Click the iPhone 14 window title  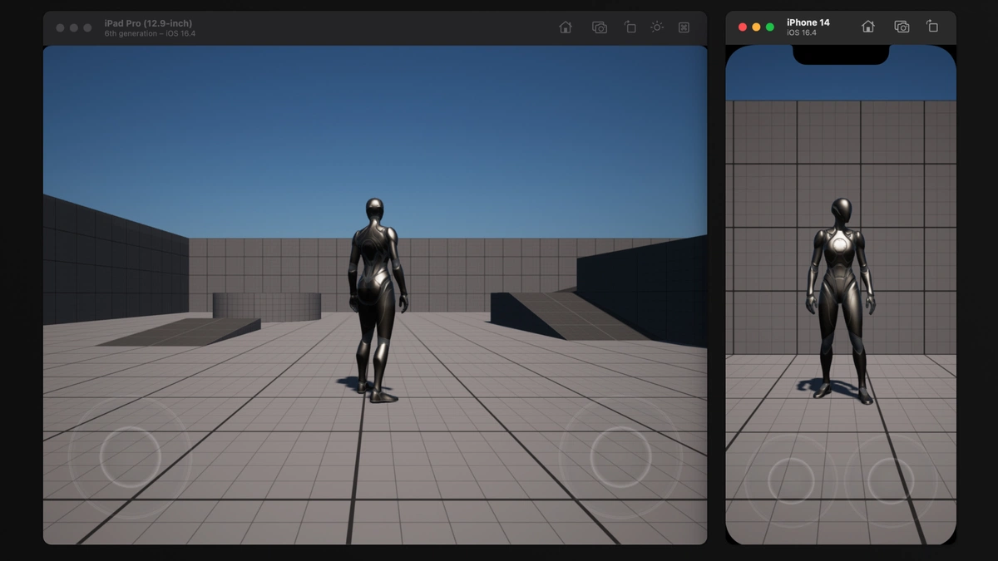point(808,22)
